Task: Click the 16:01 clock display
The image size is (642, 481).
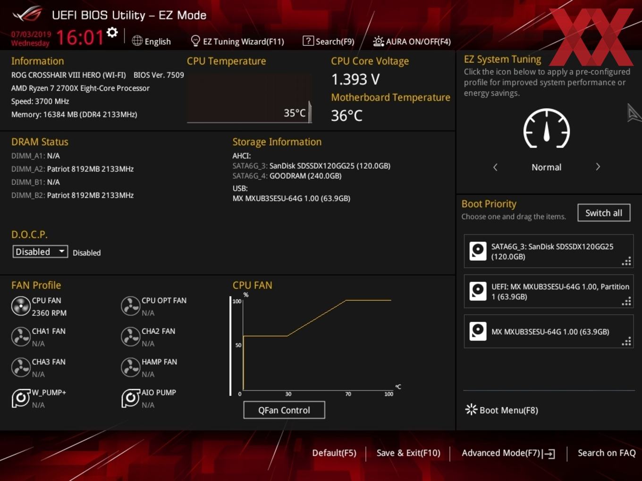Action: [x=80, y=37]
